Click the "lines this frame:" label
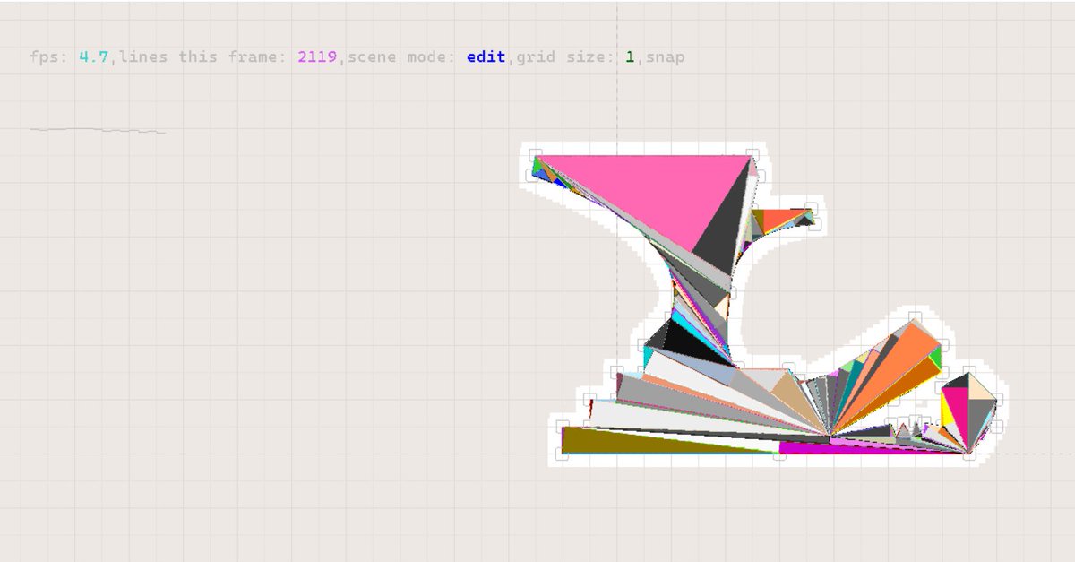The image size is (1075, 562). click(203, 57)
